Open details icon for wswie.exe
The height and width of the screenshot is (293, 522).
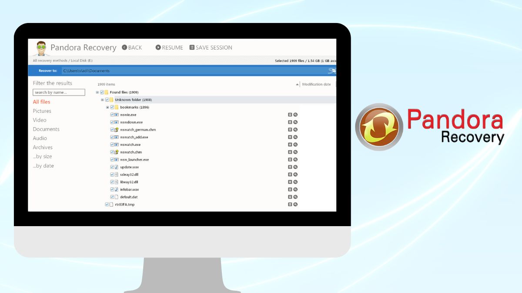coord(290,115)
